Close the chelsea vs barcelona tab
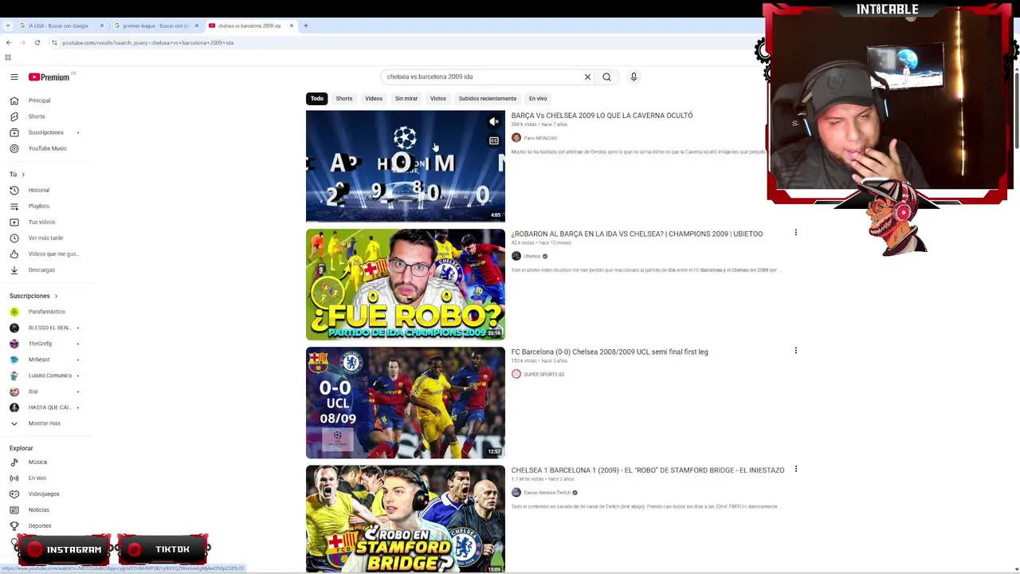The width and height of the screenshot is (1020, 574). point(292,26)
